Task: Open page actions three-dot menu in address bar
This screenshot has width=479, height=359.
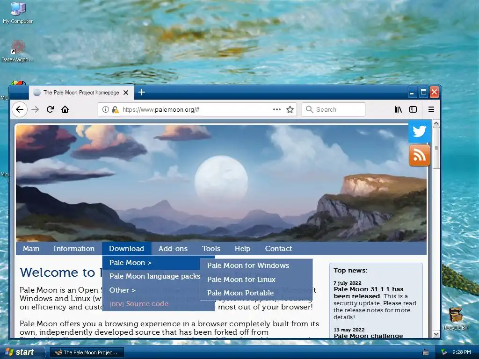Action: [x=277, y=109]
